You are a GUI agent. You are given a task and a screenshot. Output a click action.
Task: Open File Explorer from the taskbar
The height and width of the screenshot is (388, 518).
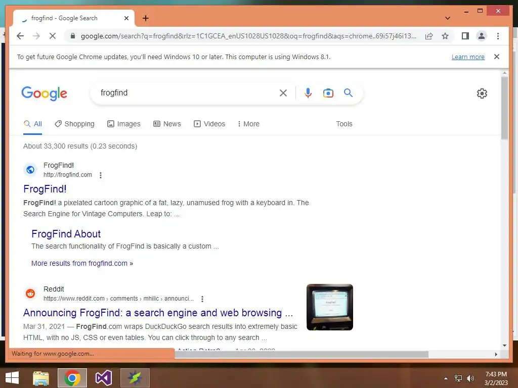[41, 378]
